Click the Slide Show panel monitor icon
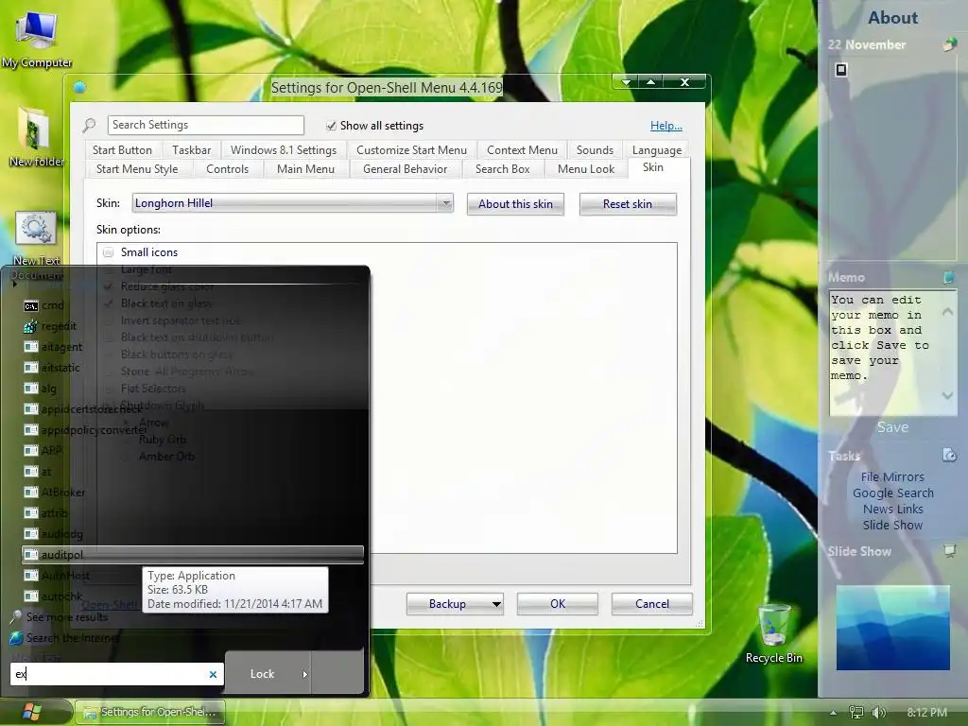Image resolution: width=968 pixels, height=726 pixels. [x=949, y=551]
